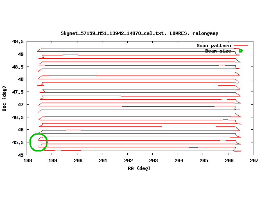Screen dimensions: 262x197
Task: Click the 199 RA axis tick label
Action: click(53, 160)
